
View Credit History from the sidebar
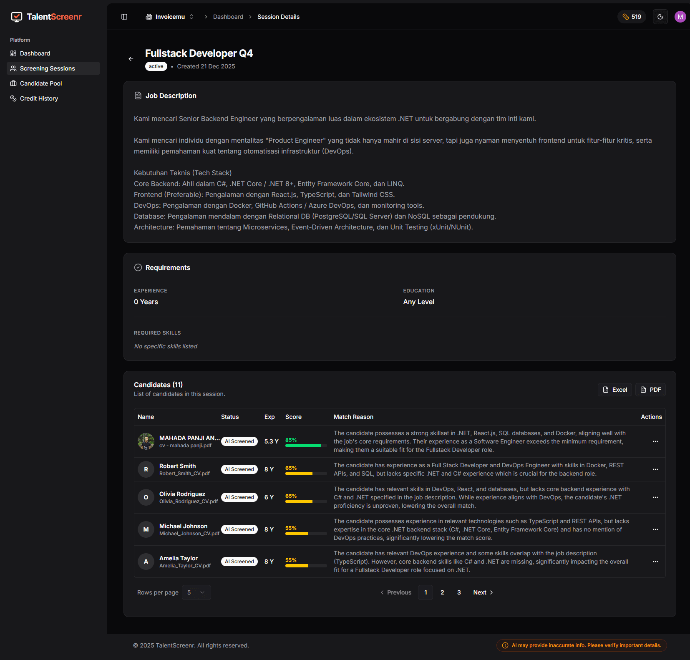(x=39, y=98)
